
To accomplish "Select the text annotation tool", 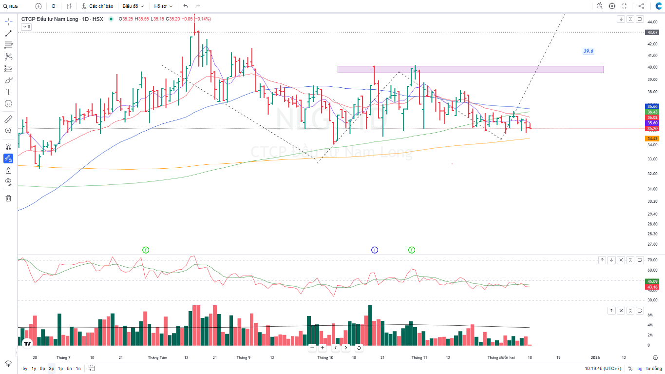I will coord(8,92).
